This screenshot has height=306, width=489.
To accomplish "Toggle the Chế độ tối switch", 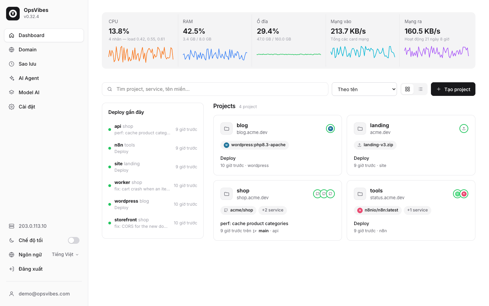I will [x=74, y=240].
